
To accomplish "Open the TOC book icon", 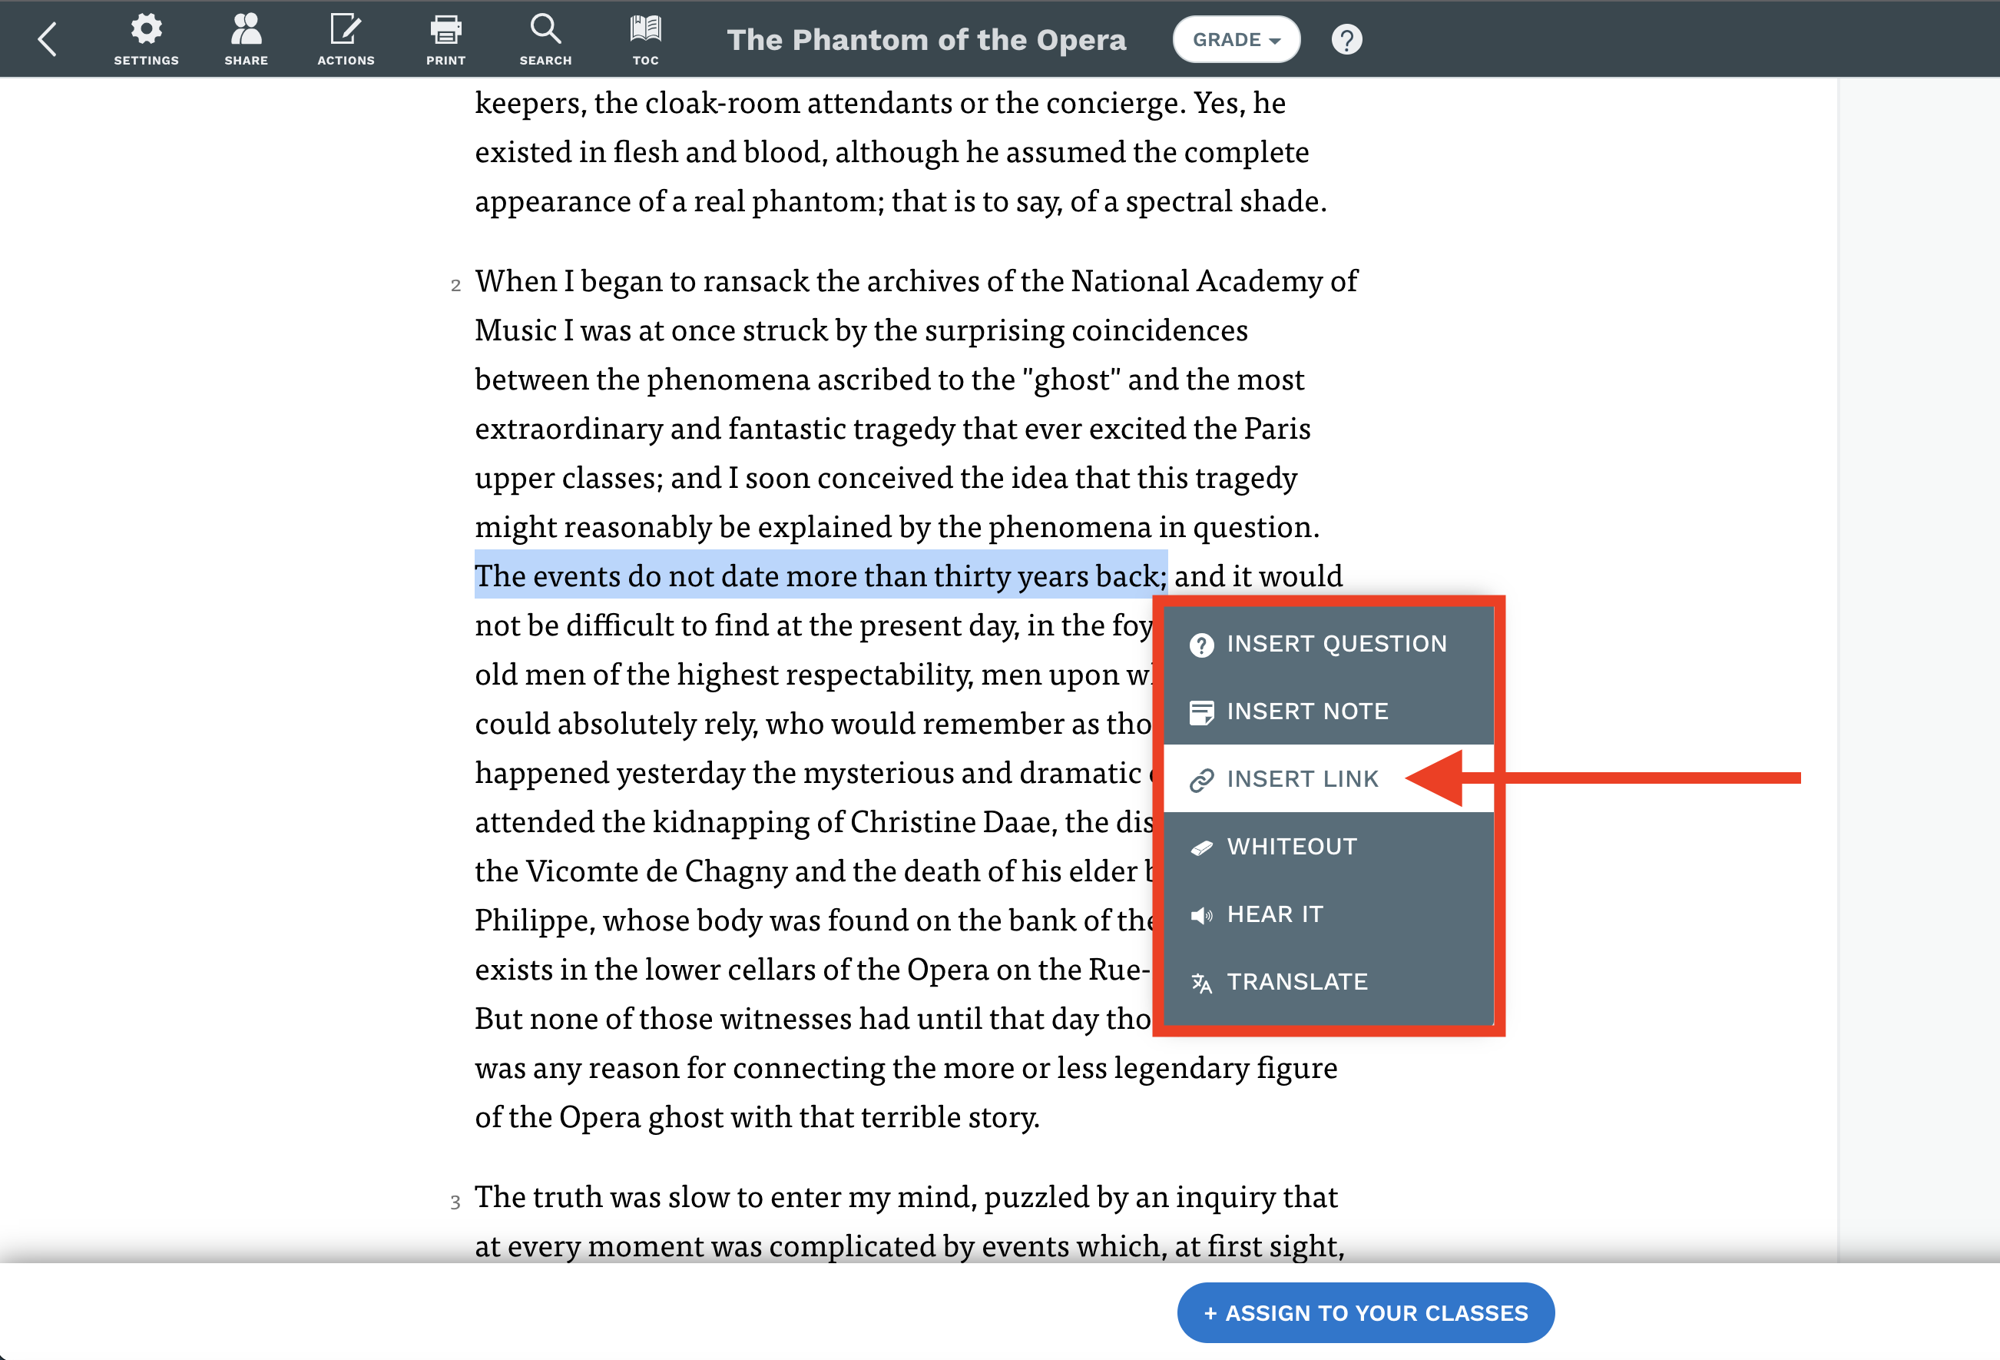I will pyautogui.click(x=645, y=40).
